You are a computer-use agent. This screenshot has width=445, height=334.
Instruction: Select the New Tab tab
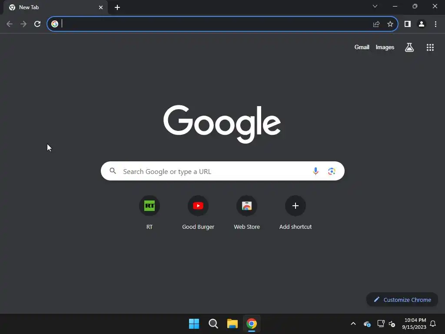(55, 7)
